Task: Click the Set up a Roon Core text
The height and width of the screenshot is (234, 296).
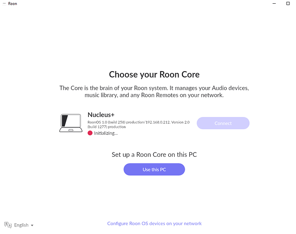Action: [x=154, y=154]
